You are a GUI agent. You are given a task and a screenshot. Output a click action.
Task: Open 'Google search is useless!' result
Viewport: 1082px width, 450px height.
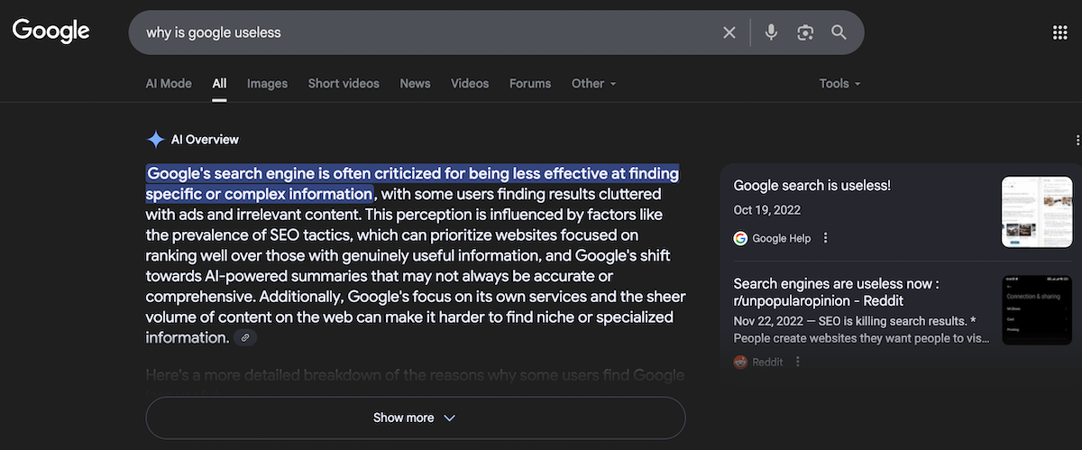(x=811, y=186)
